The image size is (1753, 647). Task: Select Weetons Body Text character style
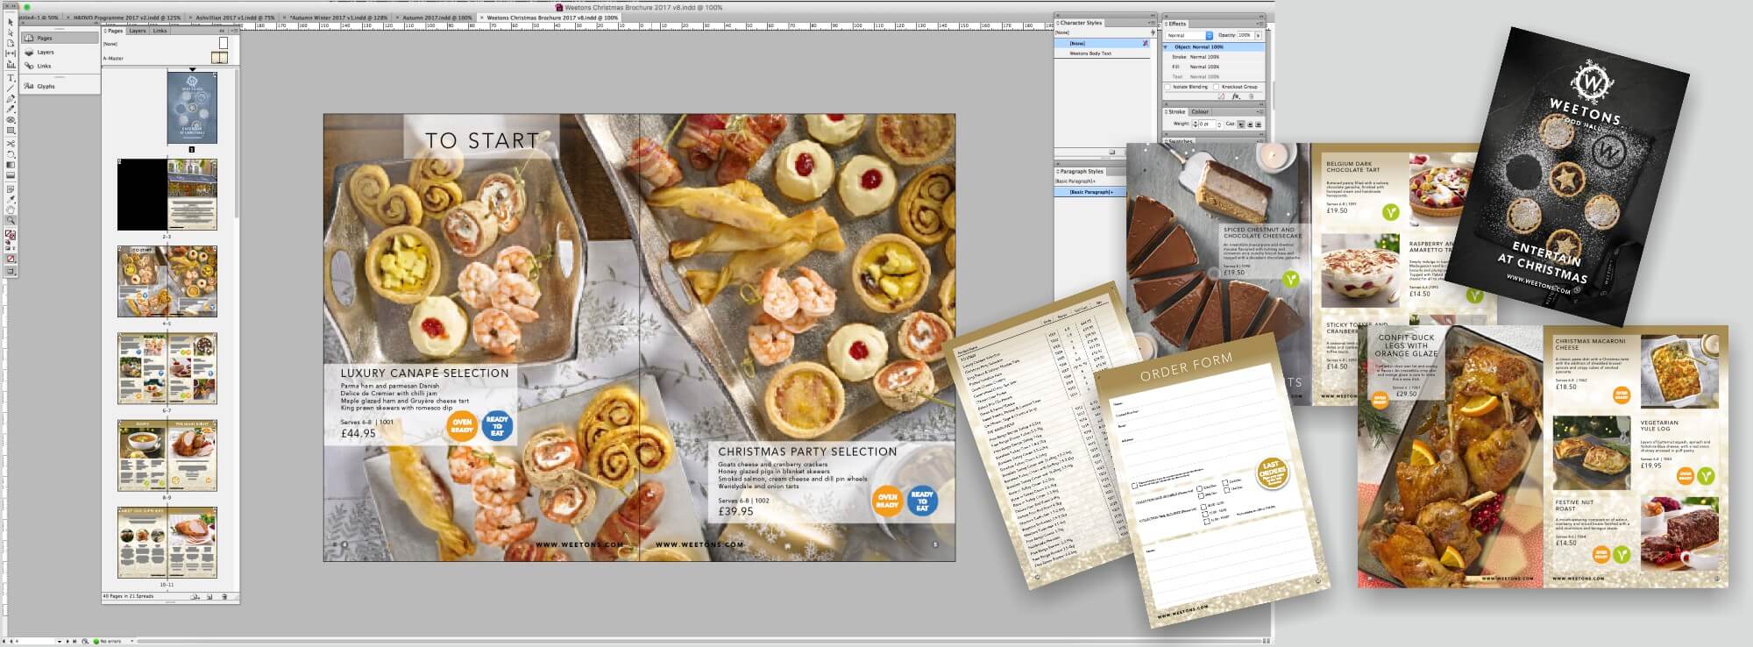1103,53
